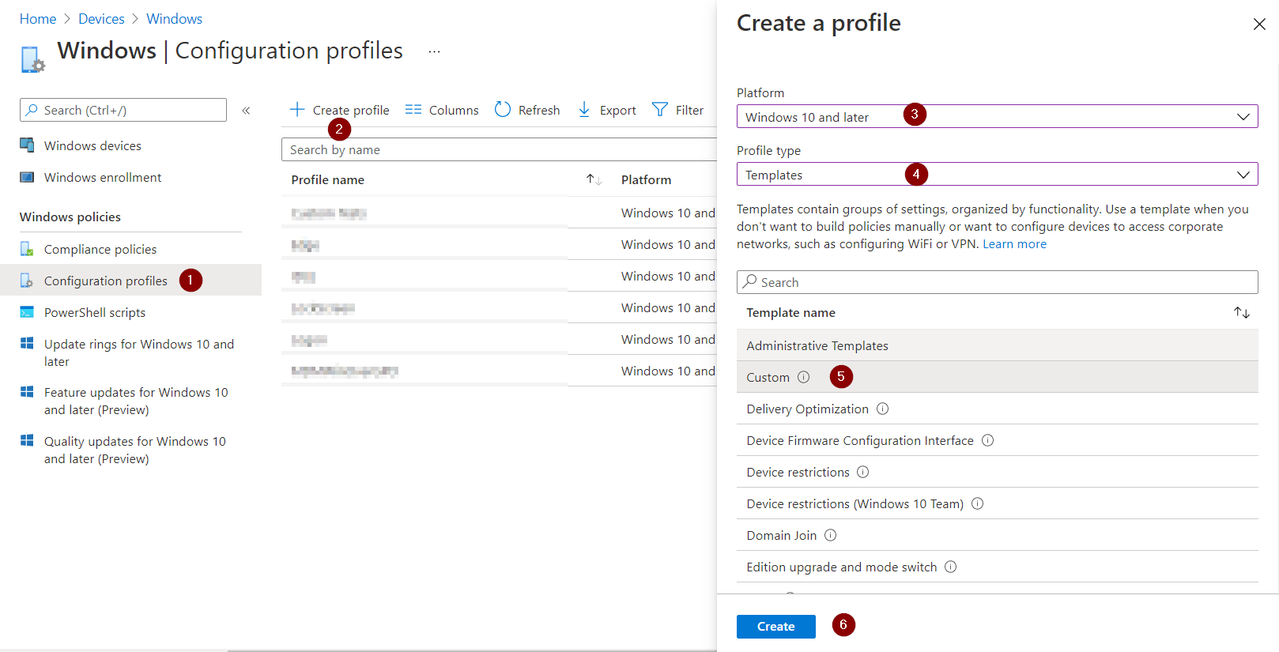Click the Windows enrollment icon
Image resolution: width=1279 pixels, height=652 pixels.
tap(27, 177)
